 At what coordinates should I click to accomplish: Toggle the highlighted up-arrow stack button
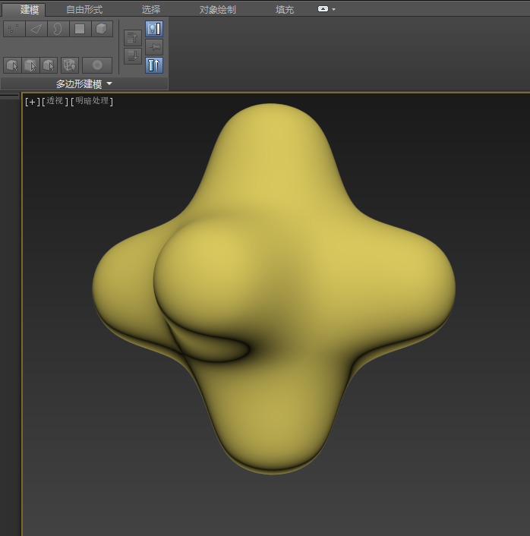point(154,65)
